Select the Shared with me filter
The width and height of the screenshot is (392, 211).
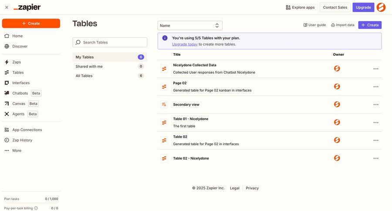tap(110, 66)
